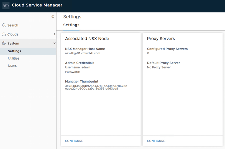This screenshot has width=225, height=149.
Task: Click the System menu label
Action: click(13, 43)
